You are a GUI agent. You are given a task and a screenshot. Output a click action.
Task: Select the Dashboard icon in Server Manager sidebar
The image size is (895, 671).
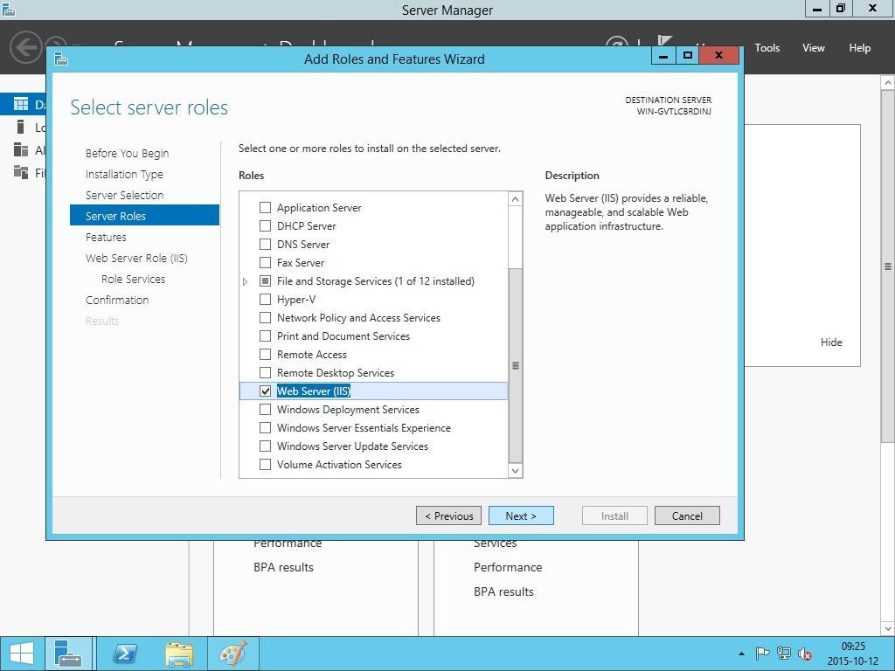click(21, 104)
